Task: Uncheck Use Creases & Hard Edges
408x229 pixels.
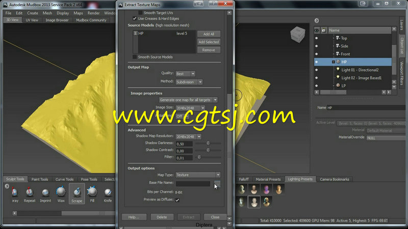Action: coord(135,18)
